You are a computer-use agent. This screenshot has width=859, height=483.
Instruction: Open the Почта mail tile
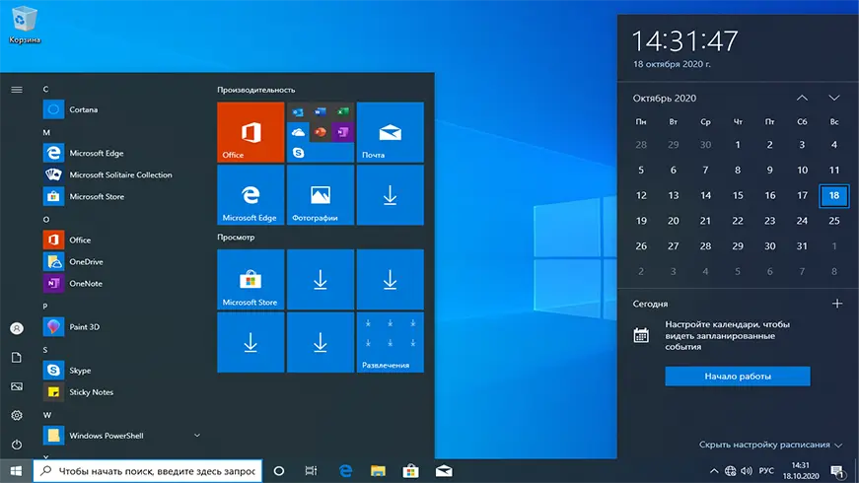click(391, 132)
